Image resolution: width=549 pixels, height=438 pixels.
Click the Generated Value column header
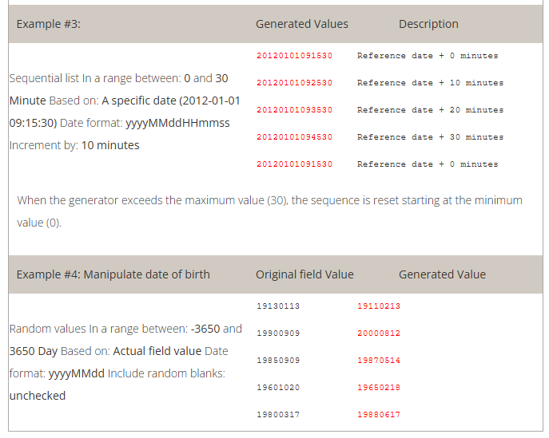click(x=442, y=274)
